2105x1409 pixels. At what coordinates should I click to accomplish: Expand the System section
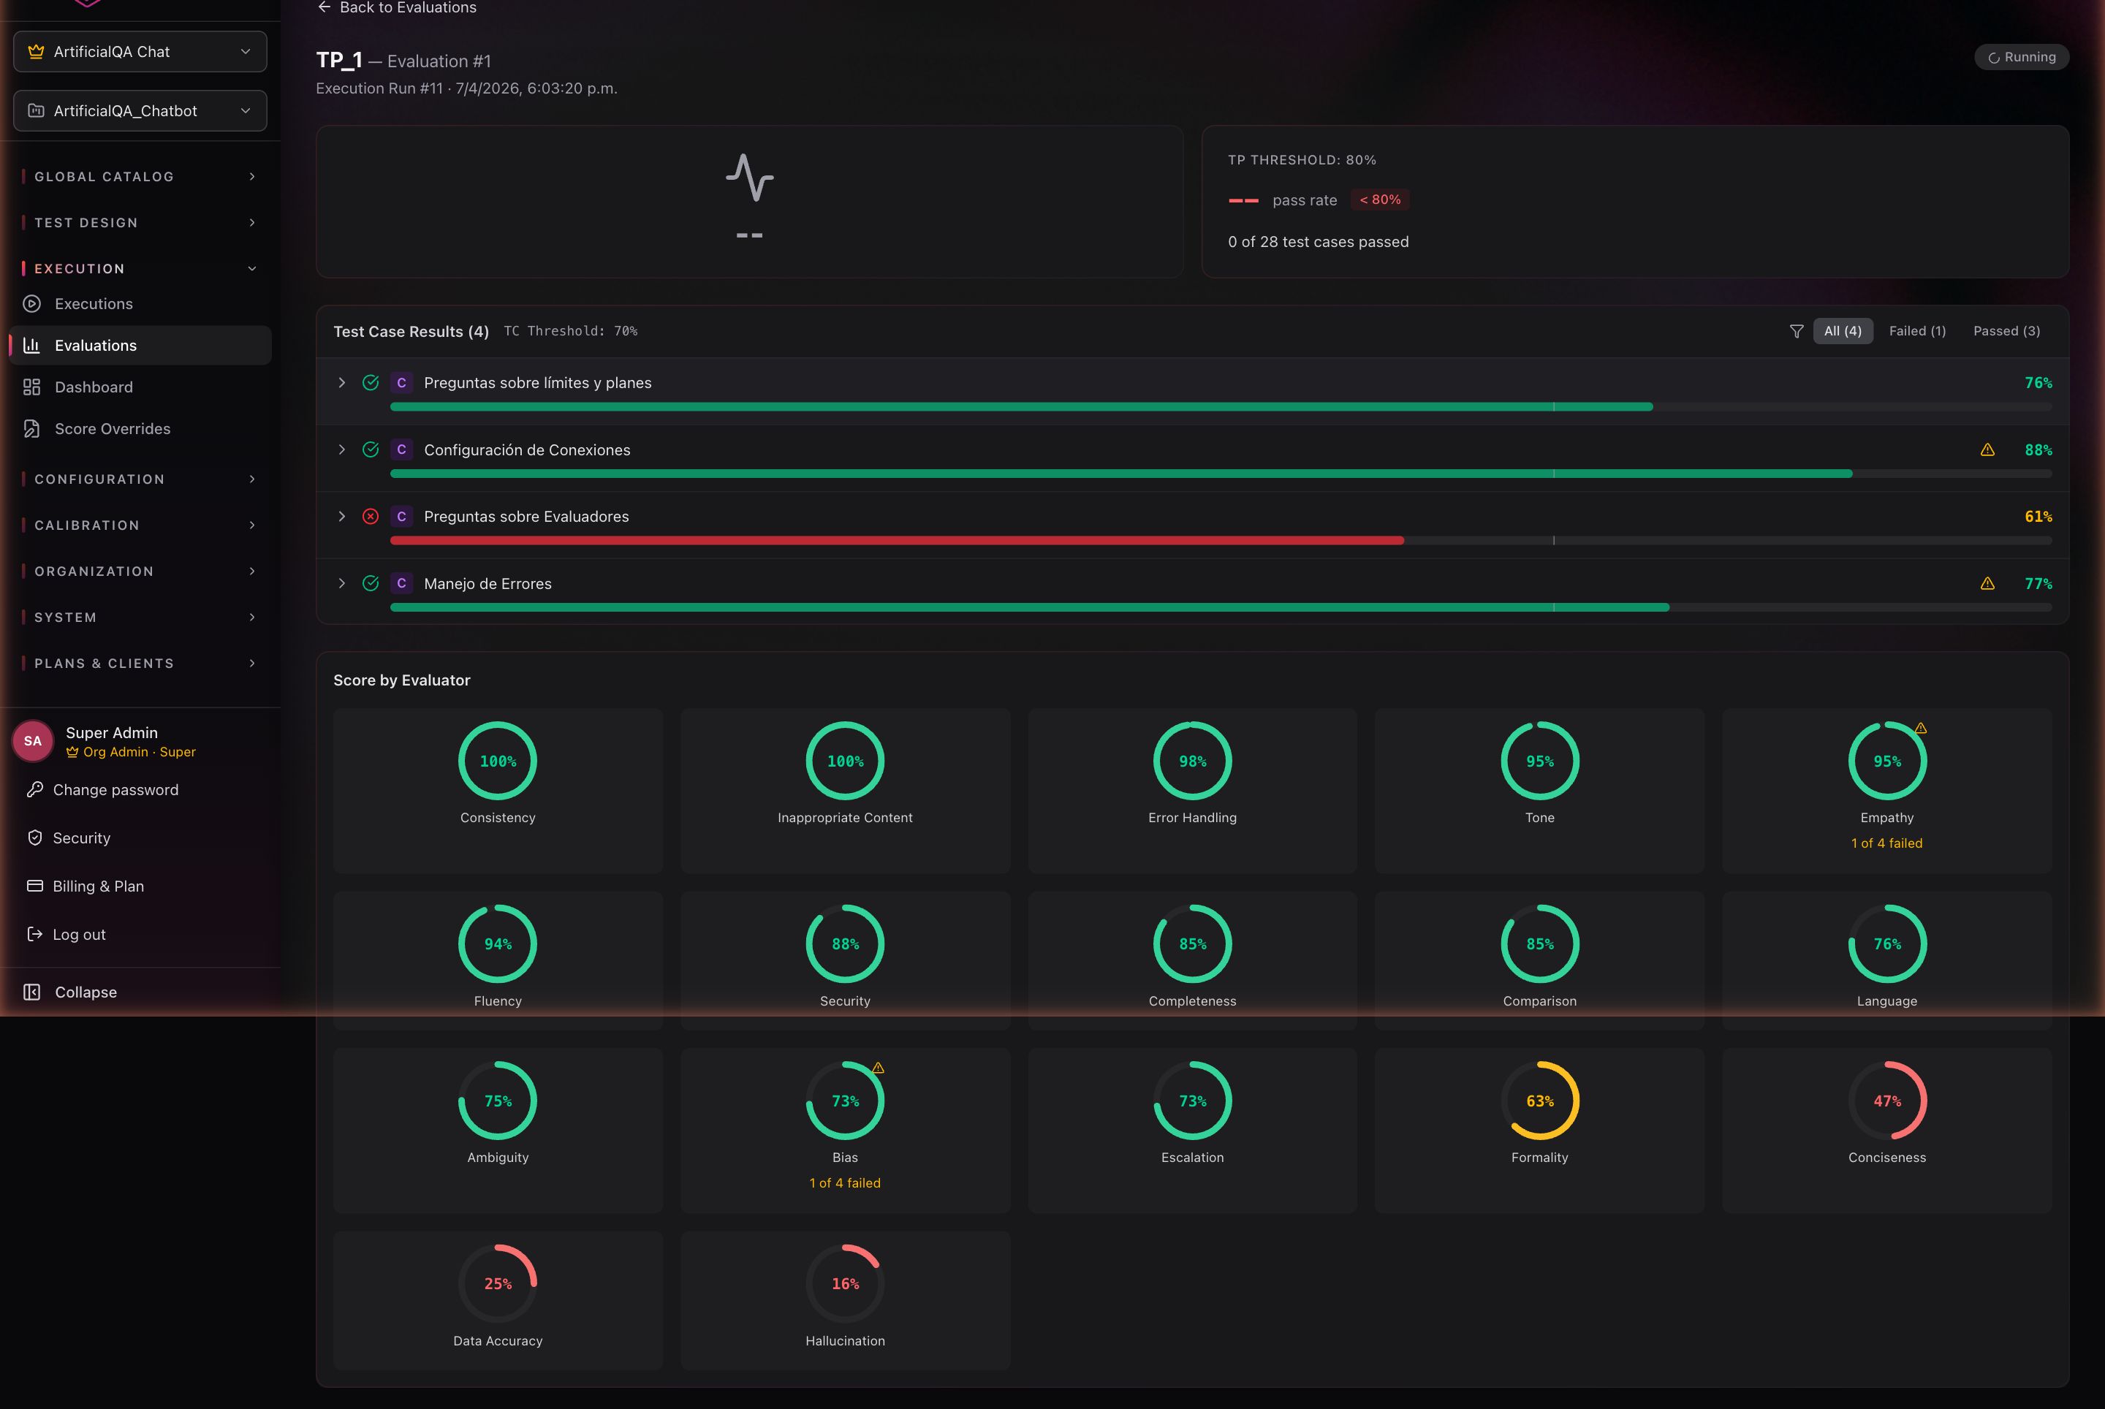[x=140, y=618]
